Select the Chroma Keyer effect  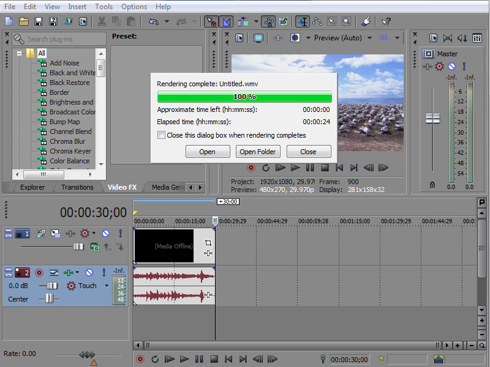click(x=70, y=151)
